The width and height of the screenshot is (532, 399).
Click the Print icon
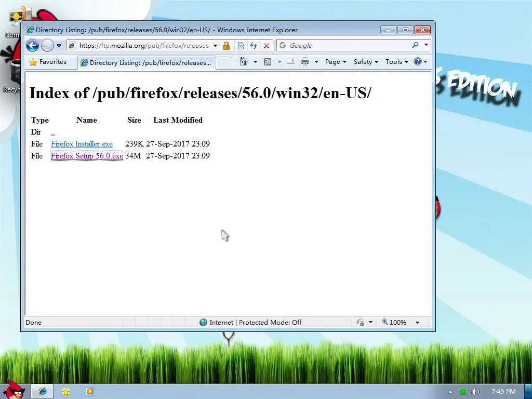tap(305, 62)
